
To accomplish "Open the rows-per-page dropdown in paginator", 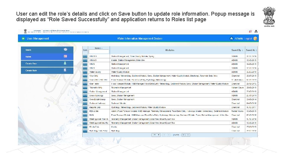I will click(156, 135).
